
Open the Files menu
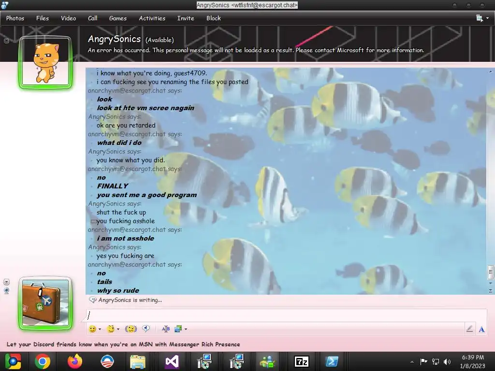coord(43,18)
